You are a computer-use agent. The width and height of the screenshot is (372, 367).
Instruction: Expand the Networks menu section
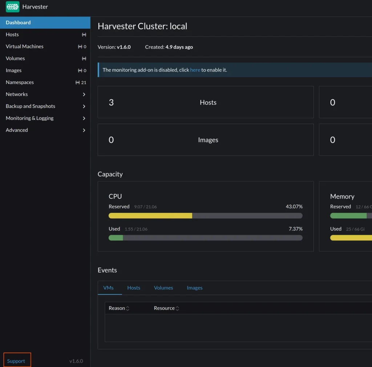pyautogui.click(x=84, y=94)
